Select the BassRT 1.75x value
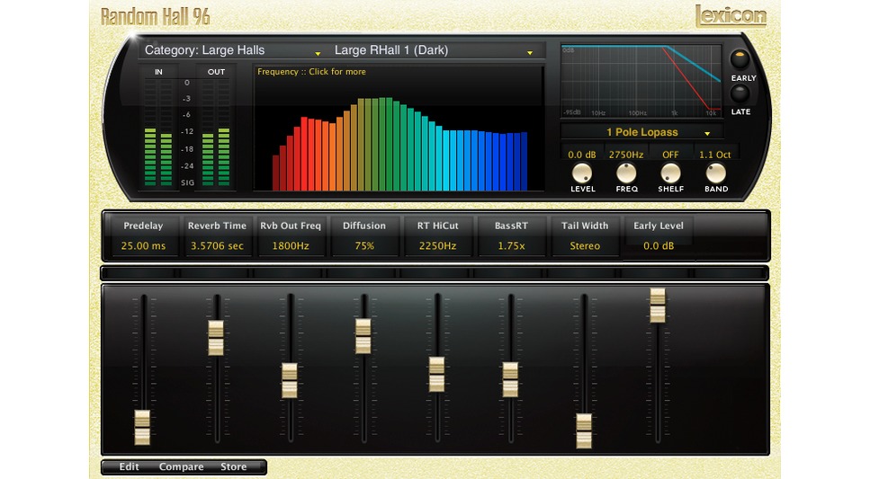Screen dimensions: 870x479 (511, 245)
